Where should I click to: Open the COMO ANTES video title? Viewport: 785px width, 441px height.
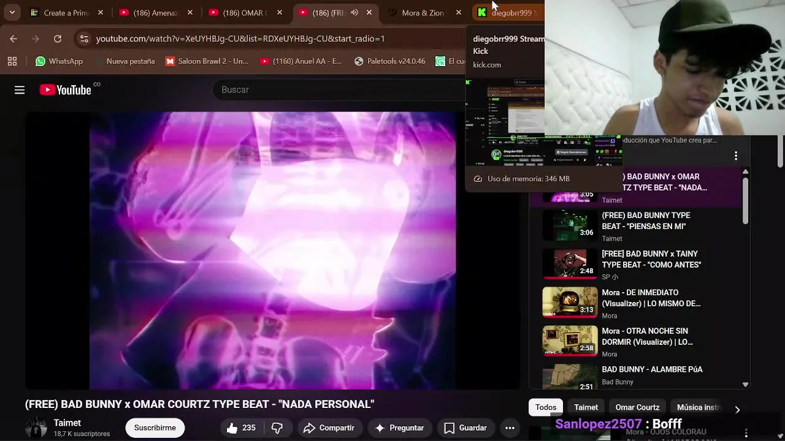coord(651,259)
